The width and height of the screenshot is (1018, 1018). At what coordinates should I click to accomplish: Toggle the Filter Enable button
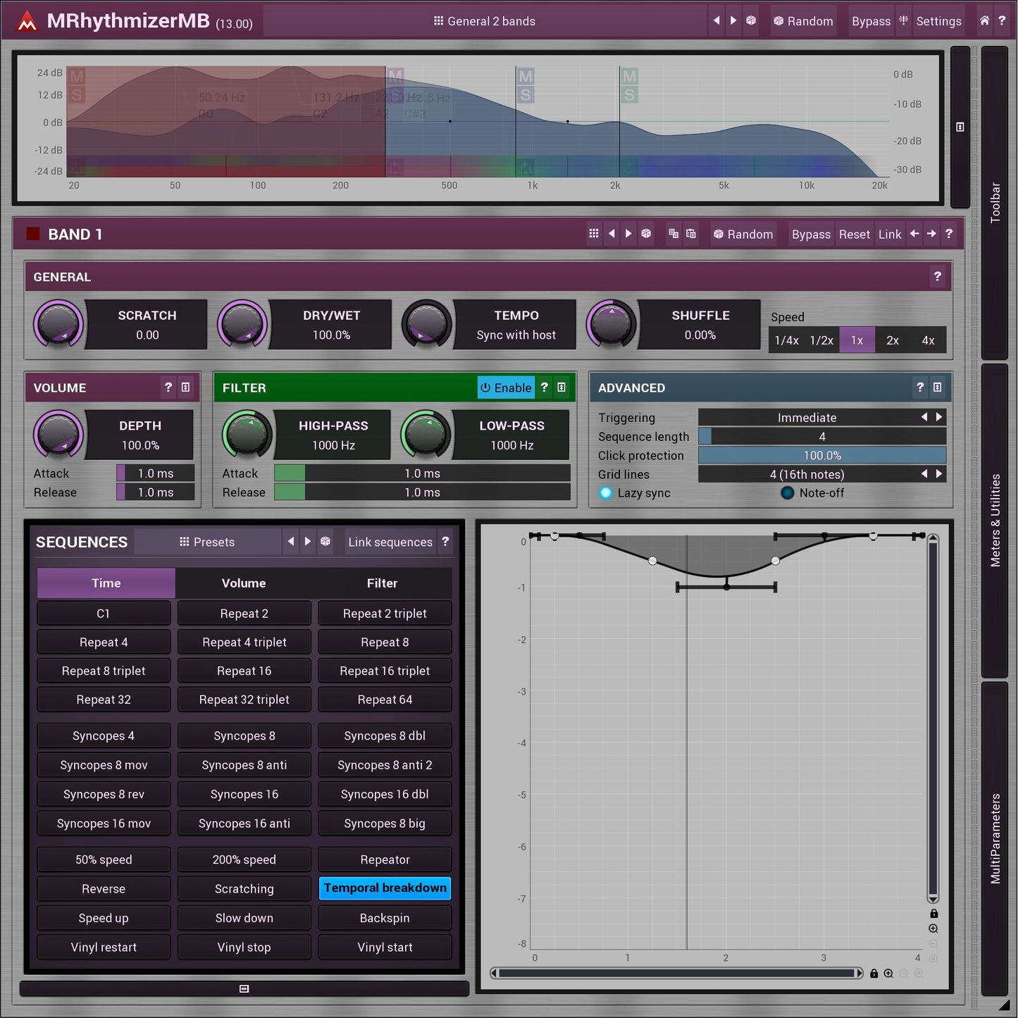(x=506, y=387)
